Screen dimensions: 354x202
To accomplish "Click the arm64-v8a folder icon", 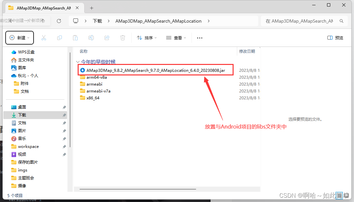I will 82,77.
